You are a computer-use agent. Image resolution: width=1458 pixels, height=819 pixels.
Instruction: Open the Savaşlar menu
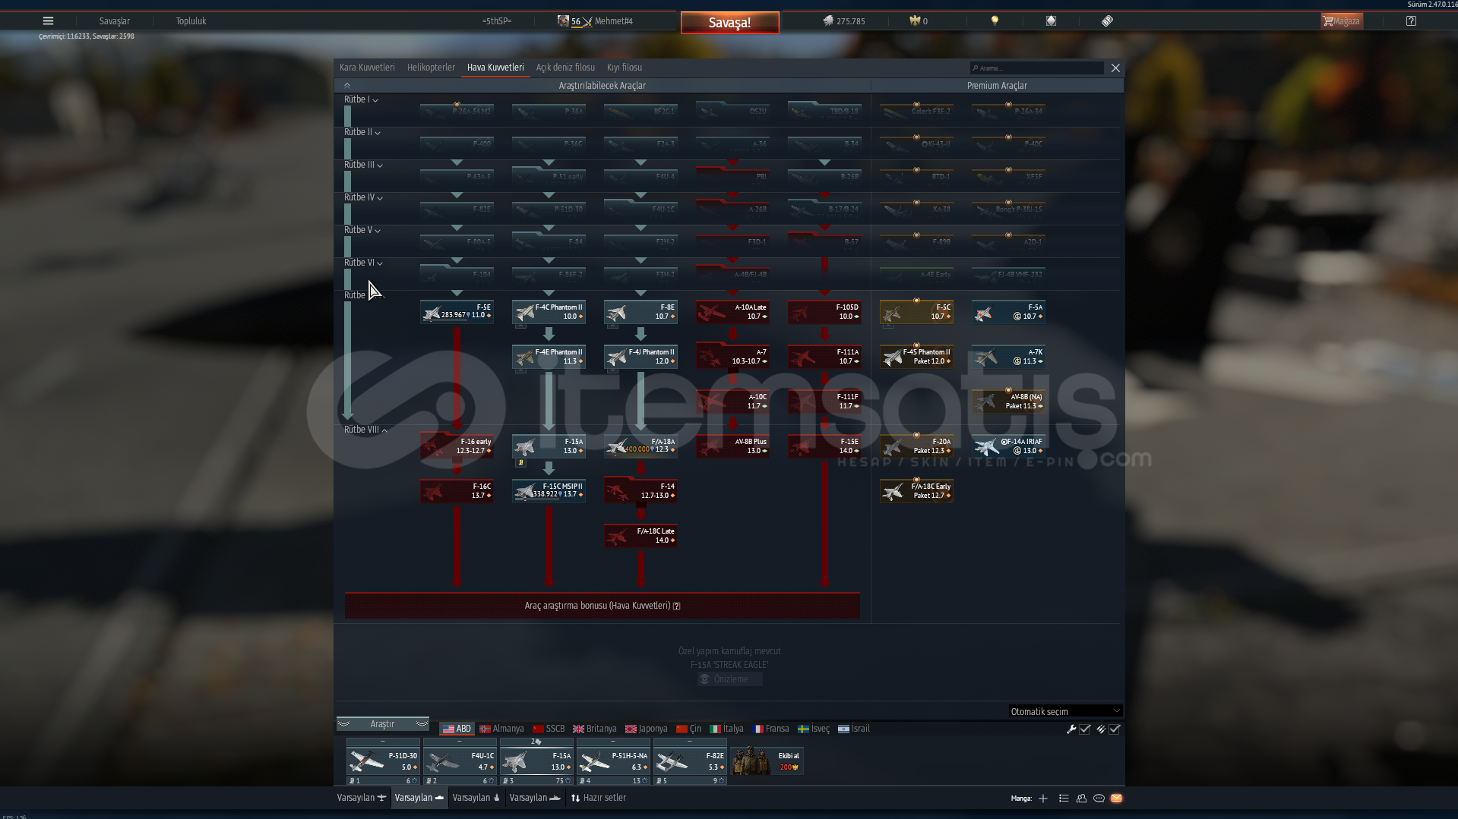tap(115, 21)
